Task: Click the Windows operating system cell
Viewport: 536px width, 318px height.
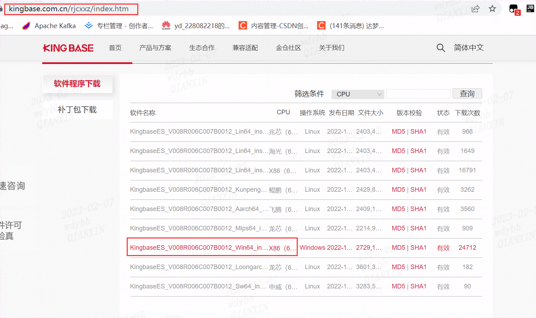Action: (313, 248)
